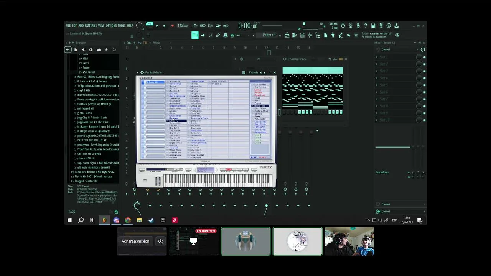Open the Channel rack All filter dropdown
Image resolution: width=491 pixels, height=276 pixels.
point(259,59)
